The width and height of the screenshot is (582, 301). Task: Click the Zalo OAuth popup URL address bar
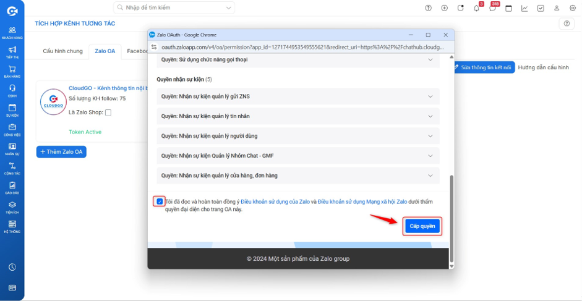[x=302, y=47]
